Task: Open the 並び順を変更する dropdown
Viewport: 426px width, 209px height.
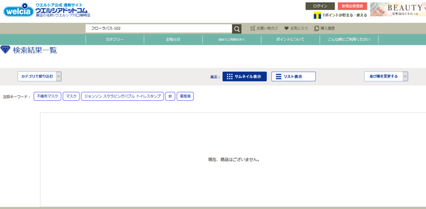Action: pos(386,77)
